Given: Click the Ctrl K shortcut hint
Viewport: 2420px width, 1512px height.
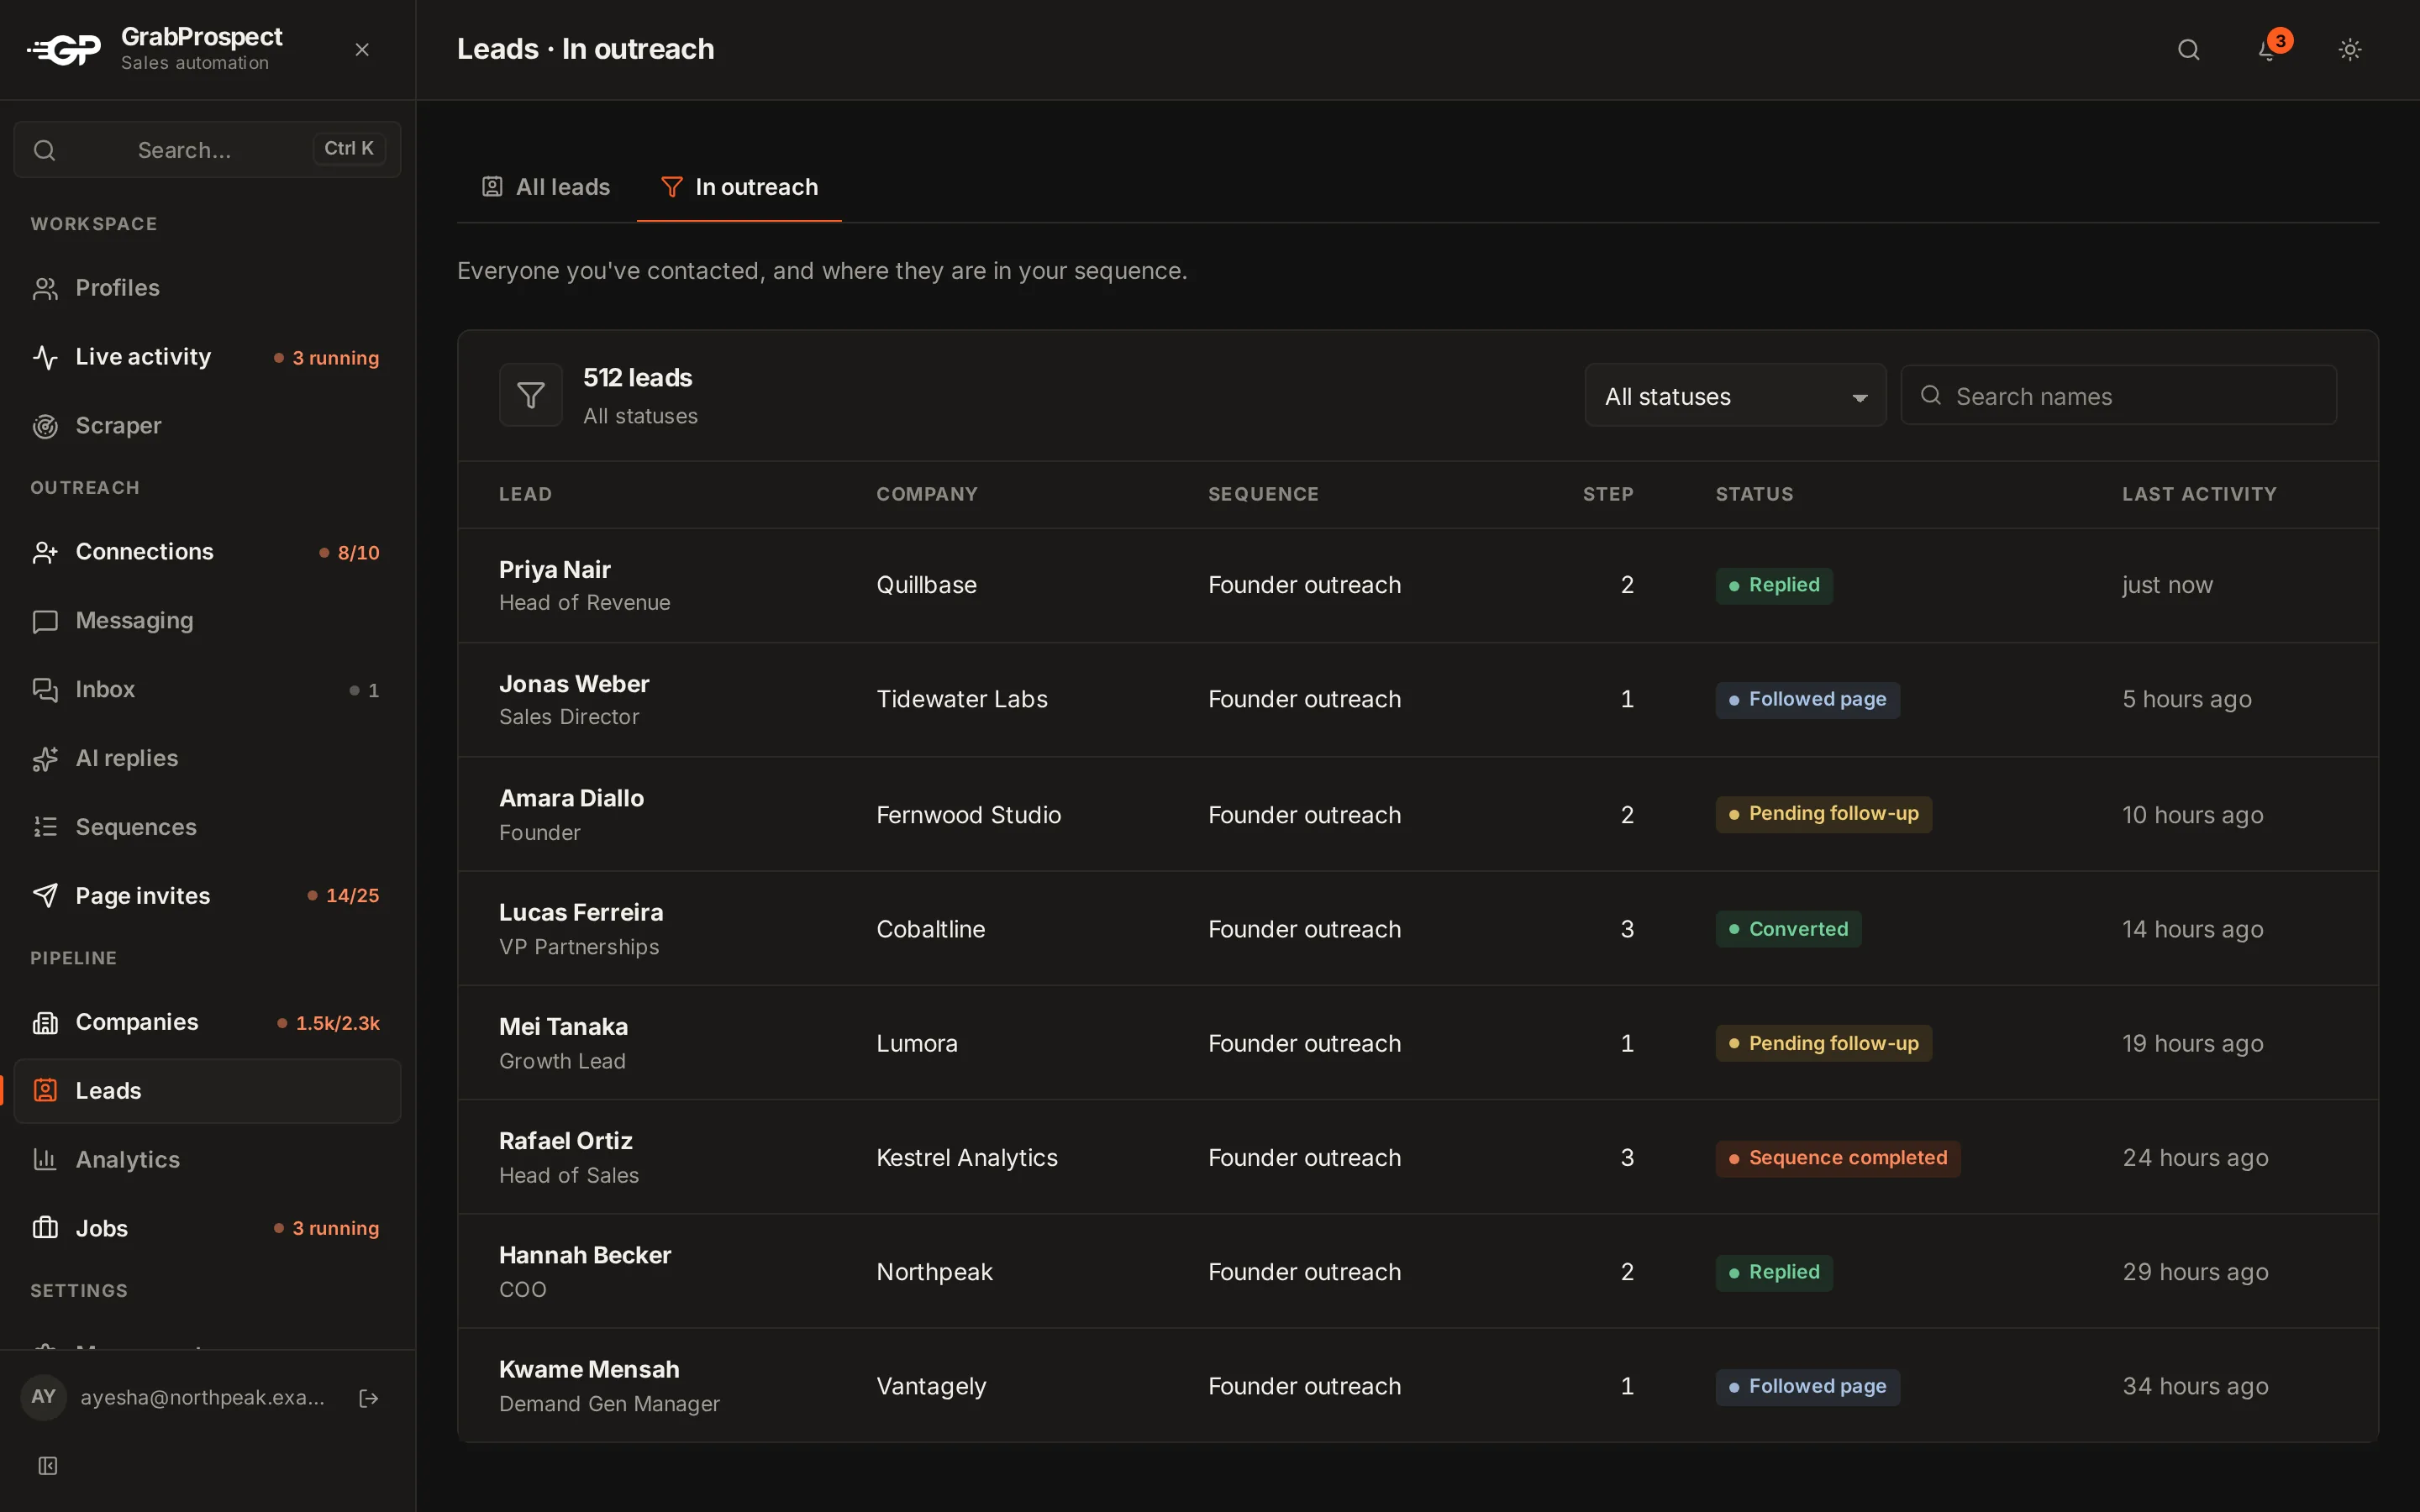Looking at the screenshot, I should click(x=349, y=149).
